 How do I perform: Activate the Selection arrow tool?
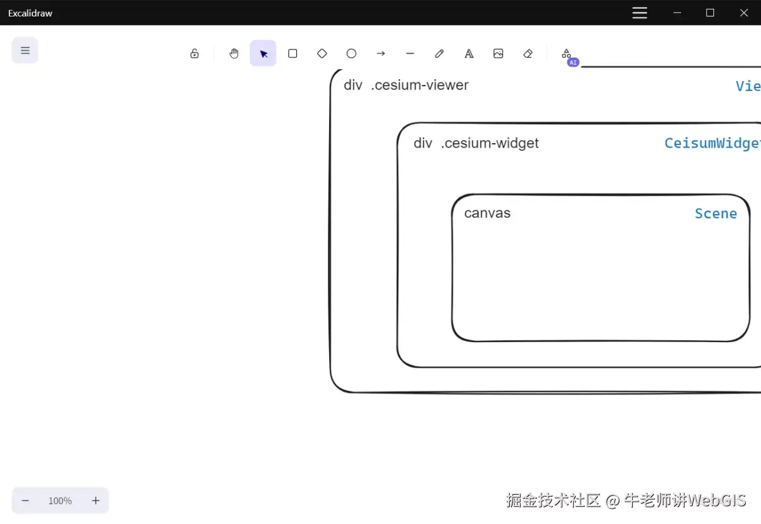[263, 54]
